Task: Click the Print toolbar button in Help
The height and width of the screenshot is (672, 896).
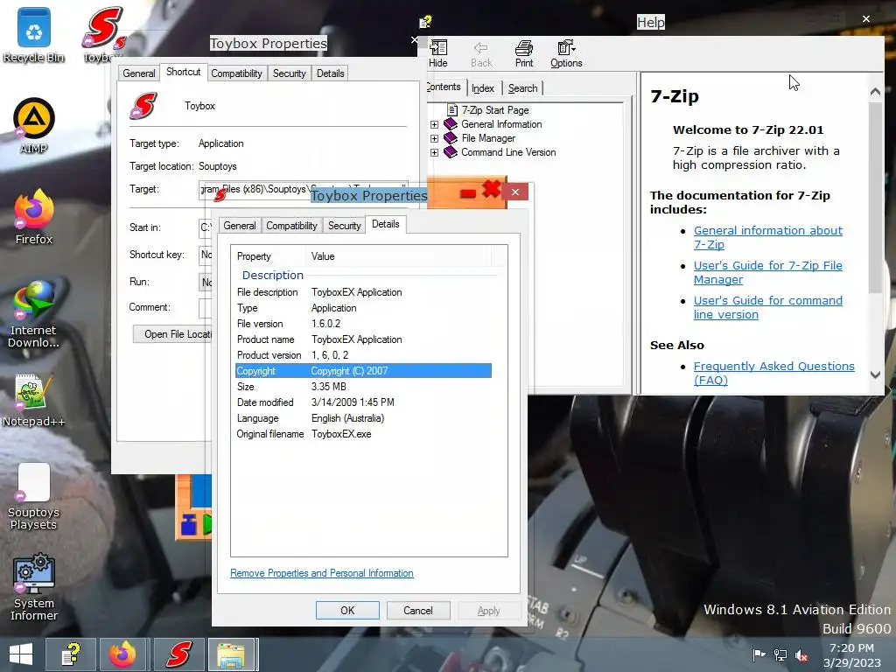Action: coord(524,53)
